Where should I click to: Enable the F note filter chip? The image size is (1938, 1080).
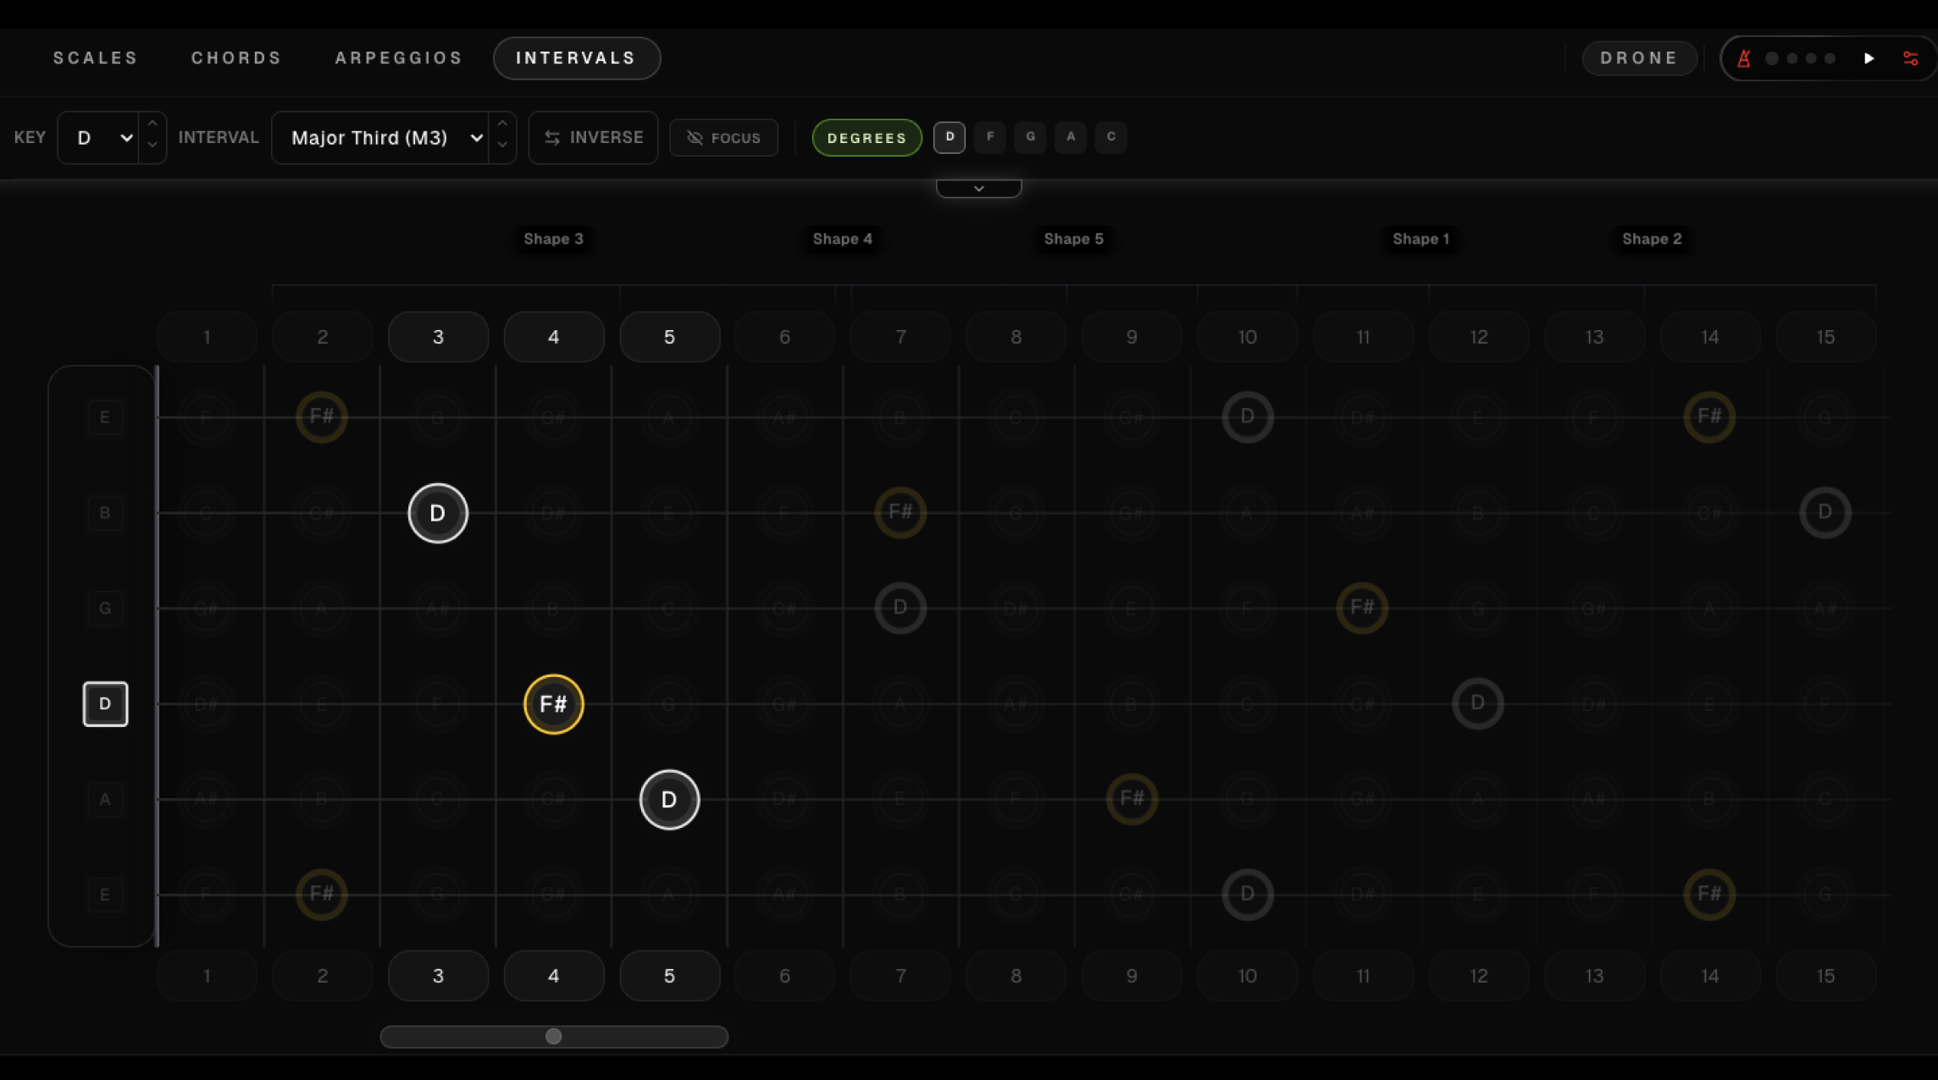point(989,137)
